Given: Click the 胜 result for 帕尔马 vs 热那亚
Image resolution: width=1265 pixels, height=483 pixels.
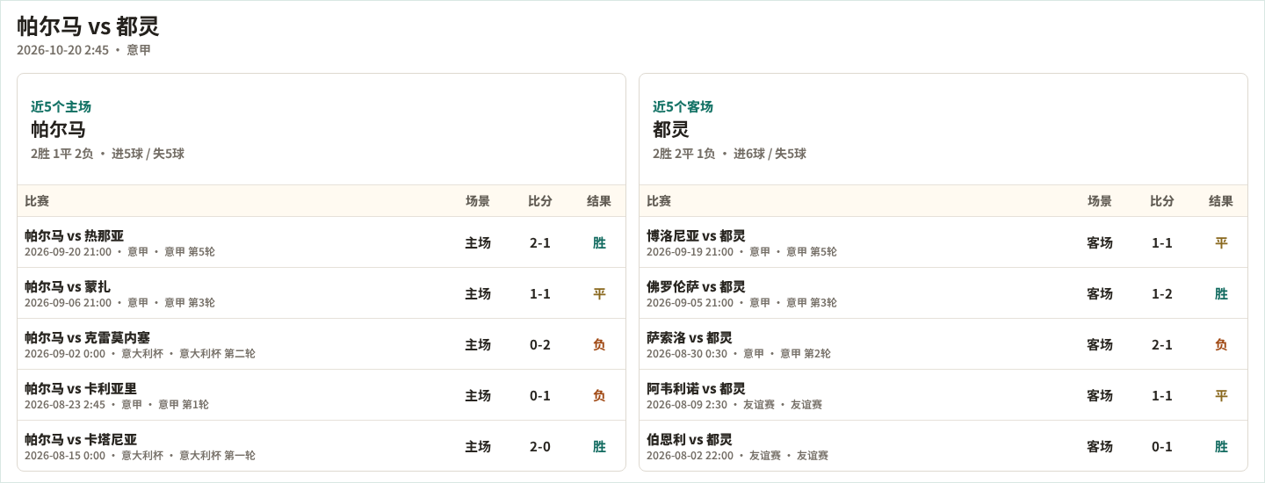Looking at the screenshot, I should (599, 242).
